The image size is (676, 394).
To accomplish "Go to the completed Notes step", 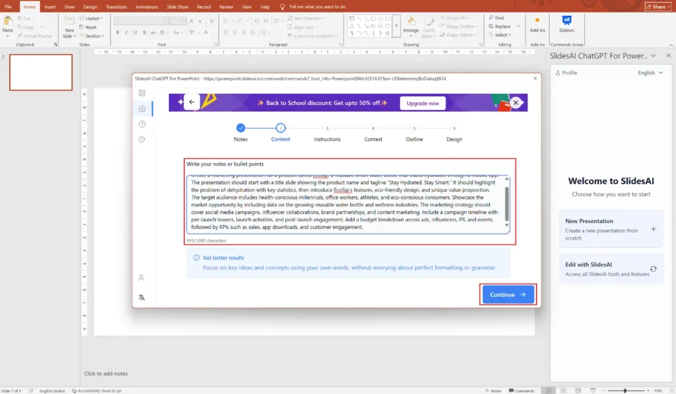I will click(x=240, y=128).
